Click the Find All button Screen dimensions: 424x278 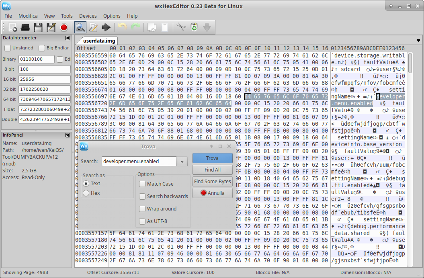click(x=213, y=170)
